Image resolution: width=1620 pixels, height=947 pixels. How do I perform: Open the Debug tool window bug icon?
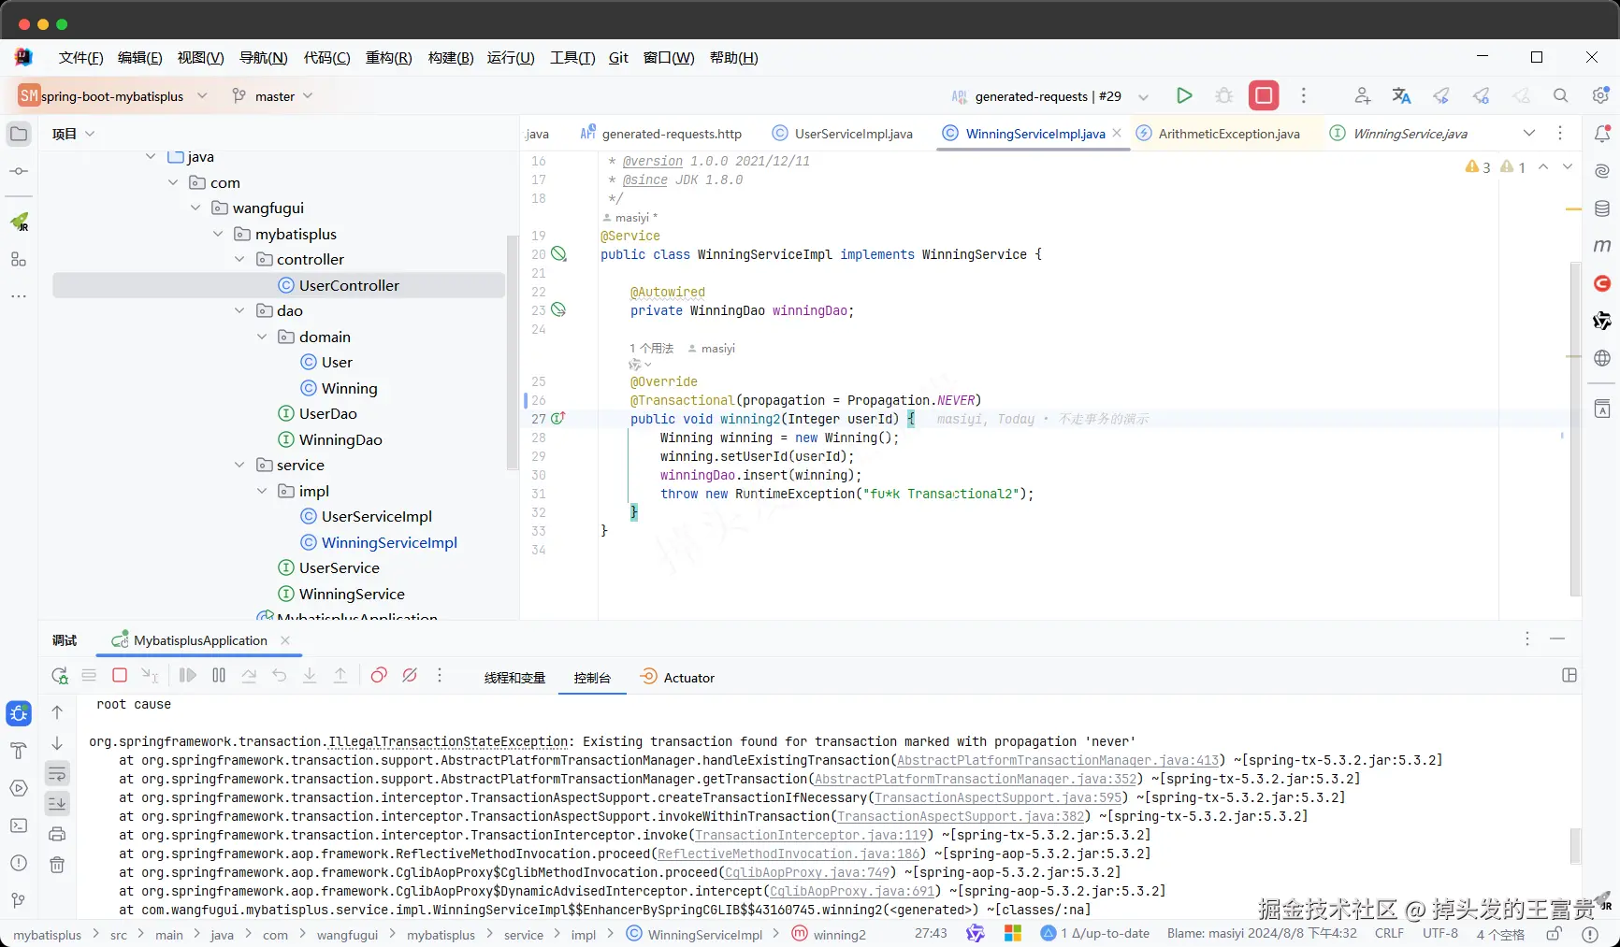19,713
